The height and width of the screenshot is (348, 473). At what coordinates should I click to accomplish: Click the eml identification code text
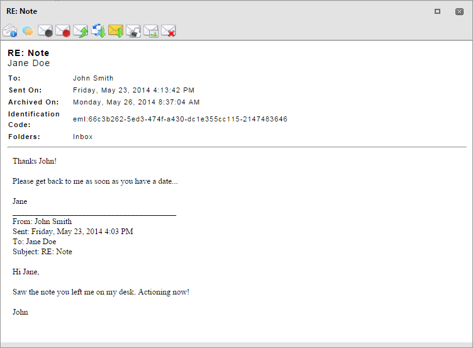(180, 119)
